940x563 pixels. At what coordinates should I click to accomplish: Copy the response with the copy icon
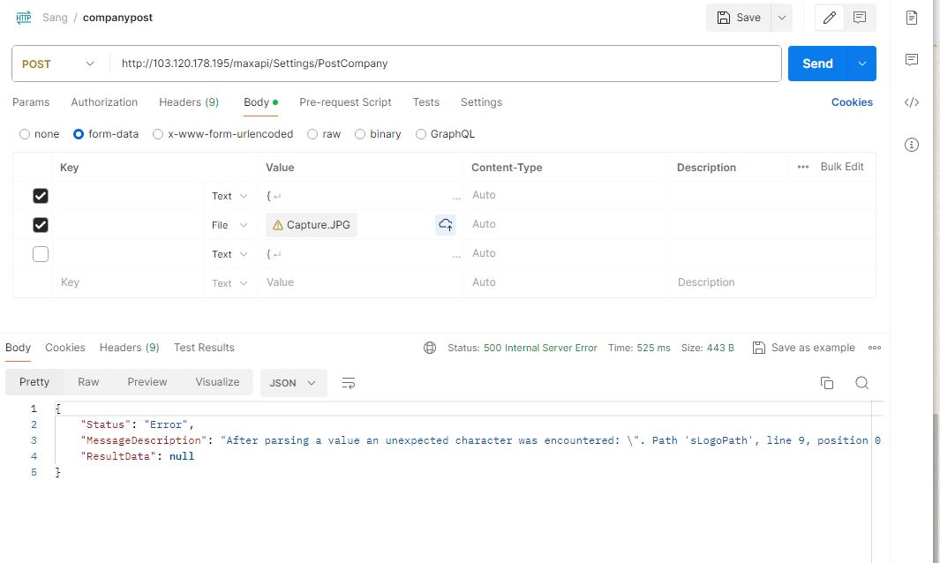[x=827, y=383]
